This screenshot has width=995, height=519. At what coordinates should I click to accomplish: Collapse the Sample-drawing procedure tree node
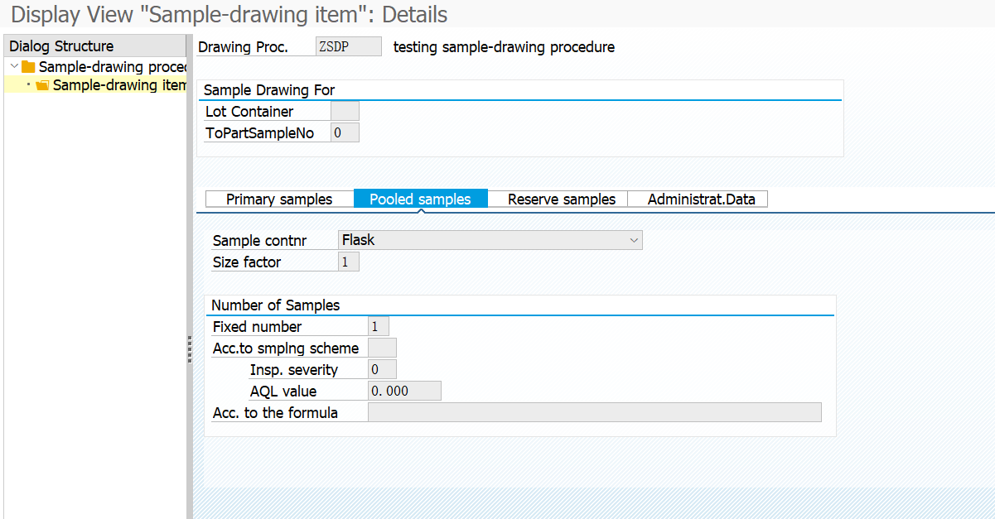pyautogui.click(x=14, y=66)
